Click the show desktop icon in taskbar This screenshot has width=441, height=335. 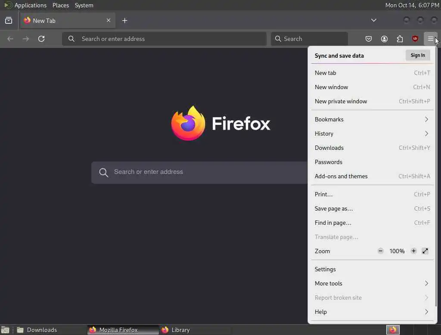point(5,330)
